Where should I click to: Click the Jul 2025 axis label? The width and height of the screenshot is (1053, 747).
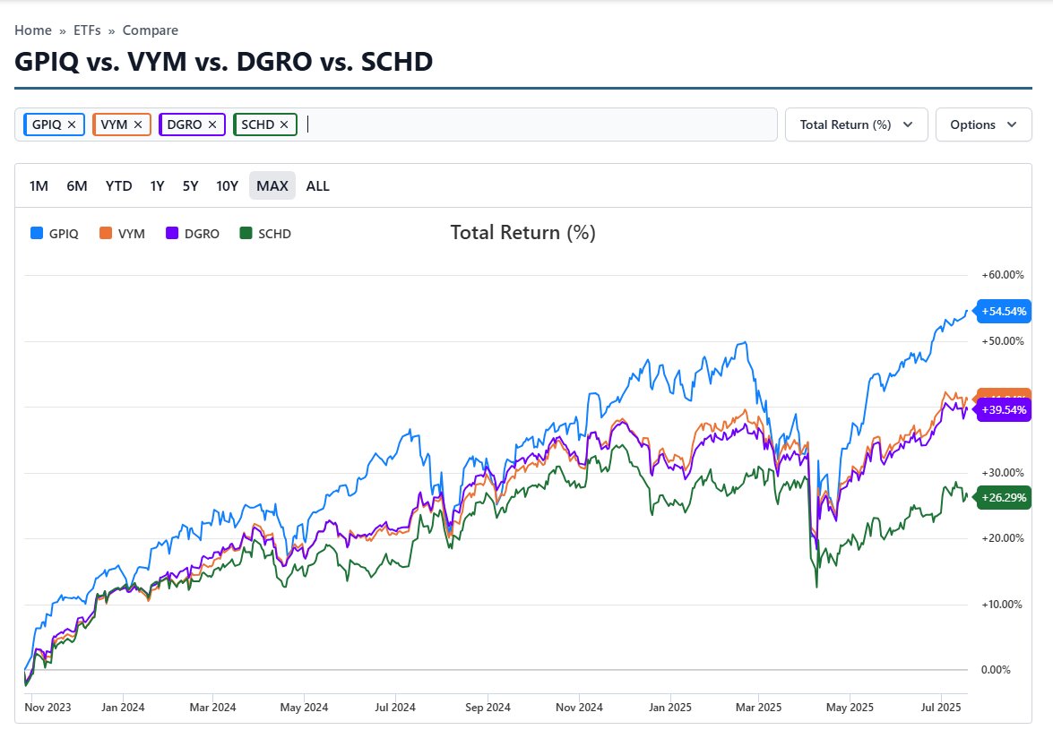click(941, 708)
